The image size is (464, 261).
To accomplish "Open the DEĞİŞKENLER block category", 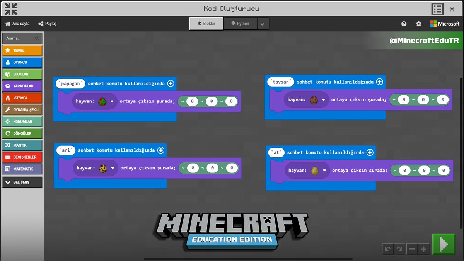I will click(22, 157).
